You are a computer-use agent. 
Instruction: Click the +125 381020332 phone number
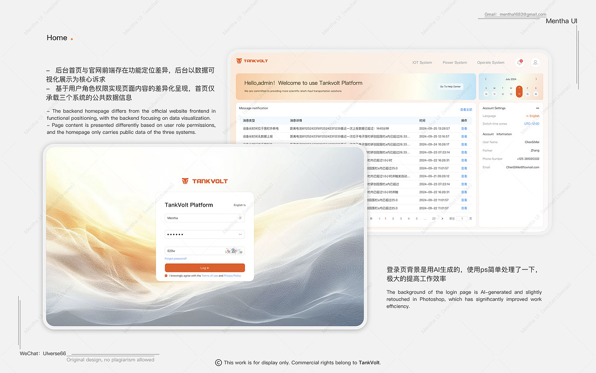(x=528, y=159)
